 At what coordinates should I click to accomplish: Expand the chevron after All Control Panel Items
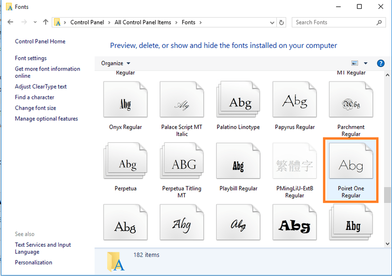[x=176, y=23]
